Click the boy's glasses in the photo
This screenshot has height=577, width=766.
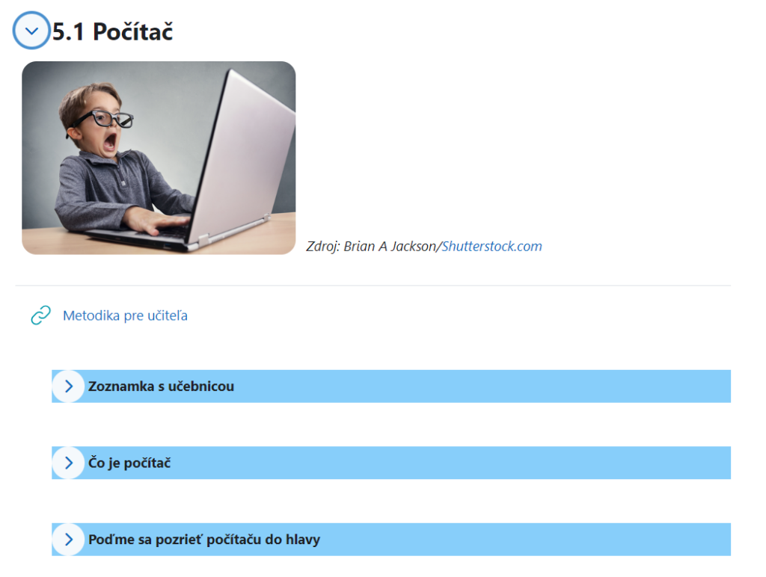point(105,119)
